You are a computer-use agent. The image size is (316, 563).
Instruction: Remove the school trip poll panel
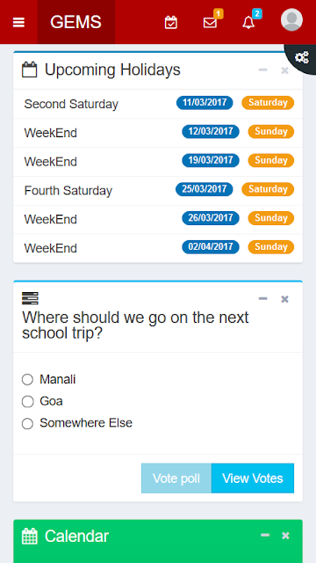click(x=284, y=299)
